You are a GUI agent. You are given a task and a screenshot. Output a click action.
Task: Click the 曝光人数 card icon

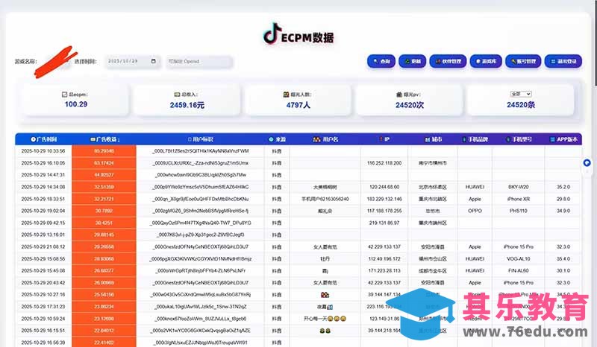point(286,95)
